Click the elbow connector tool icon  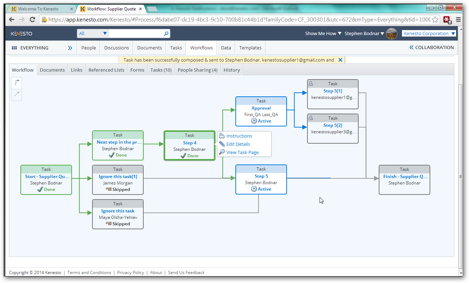tap(16, 82)
